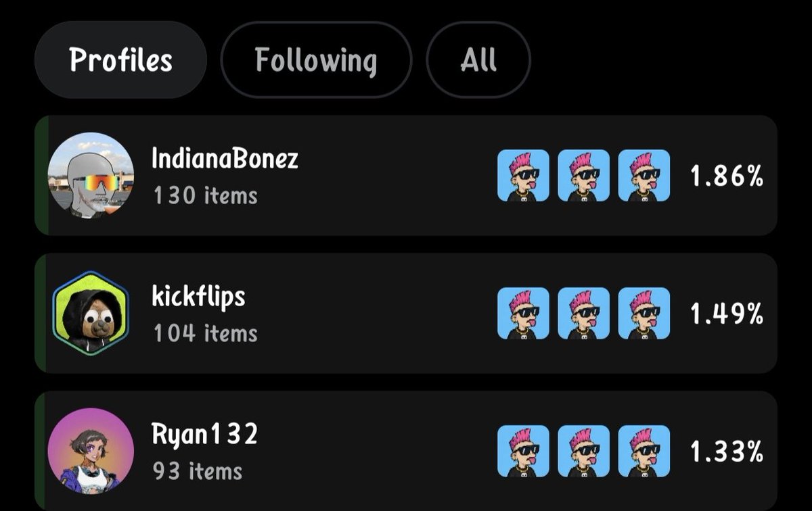Click Ryan132 second NFT thumbnail
The image size is (812, 511).
coord(583,452)
